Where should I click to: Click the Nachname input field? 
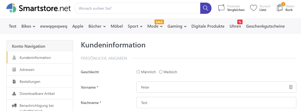click(216, 103)
